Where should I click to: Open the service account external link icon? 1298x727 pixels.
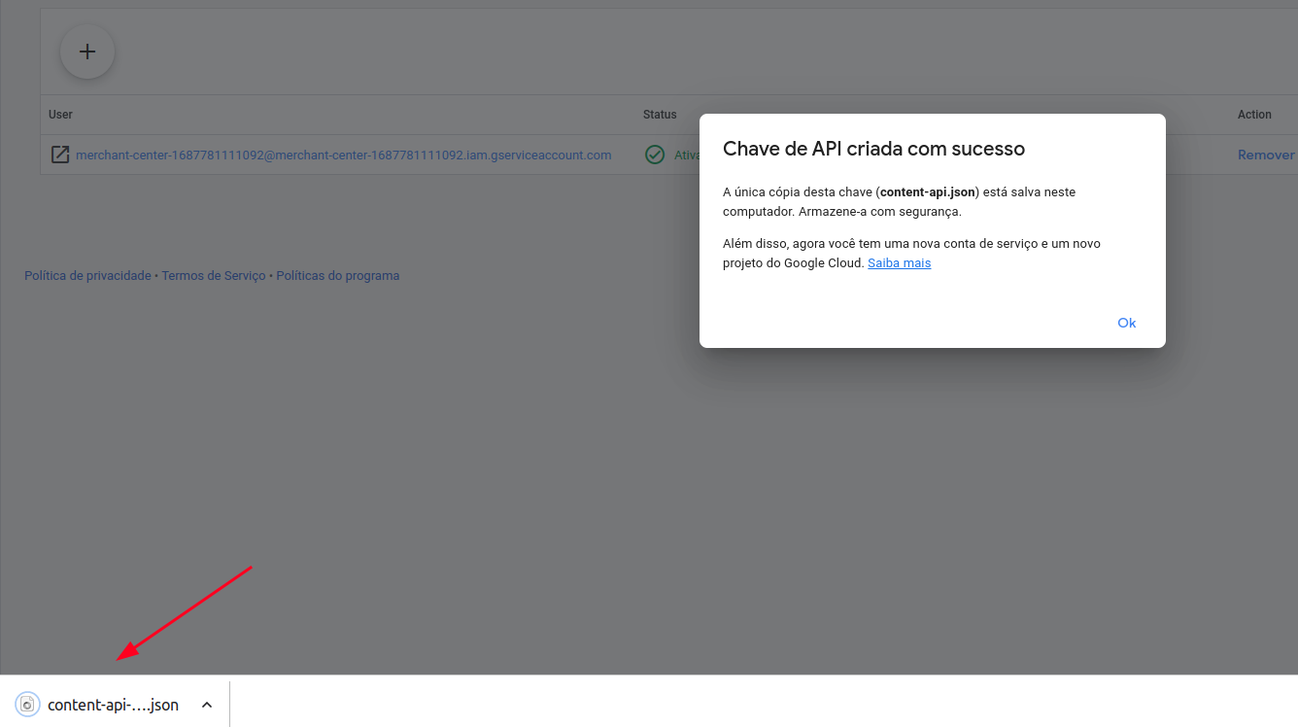click(x=60, y=155)
